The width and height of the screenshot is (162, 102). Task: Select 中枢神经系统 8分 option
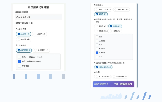(x=103, y=67)
